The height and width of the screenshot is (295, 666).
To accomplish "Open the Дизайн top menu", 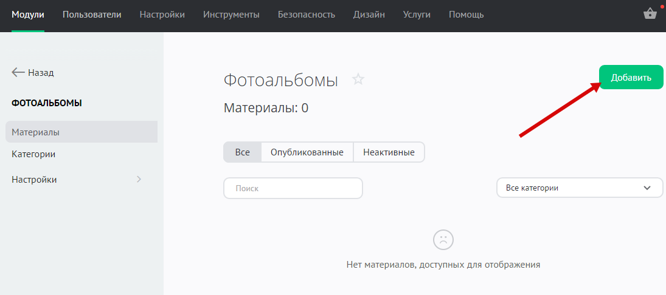I will point(369,15).
